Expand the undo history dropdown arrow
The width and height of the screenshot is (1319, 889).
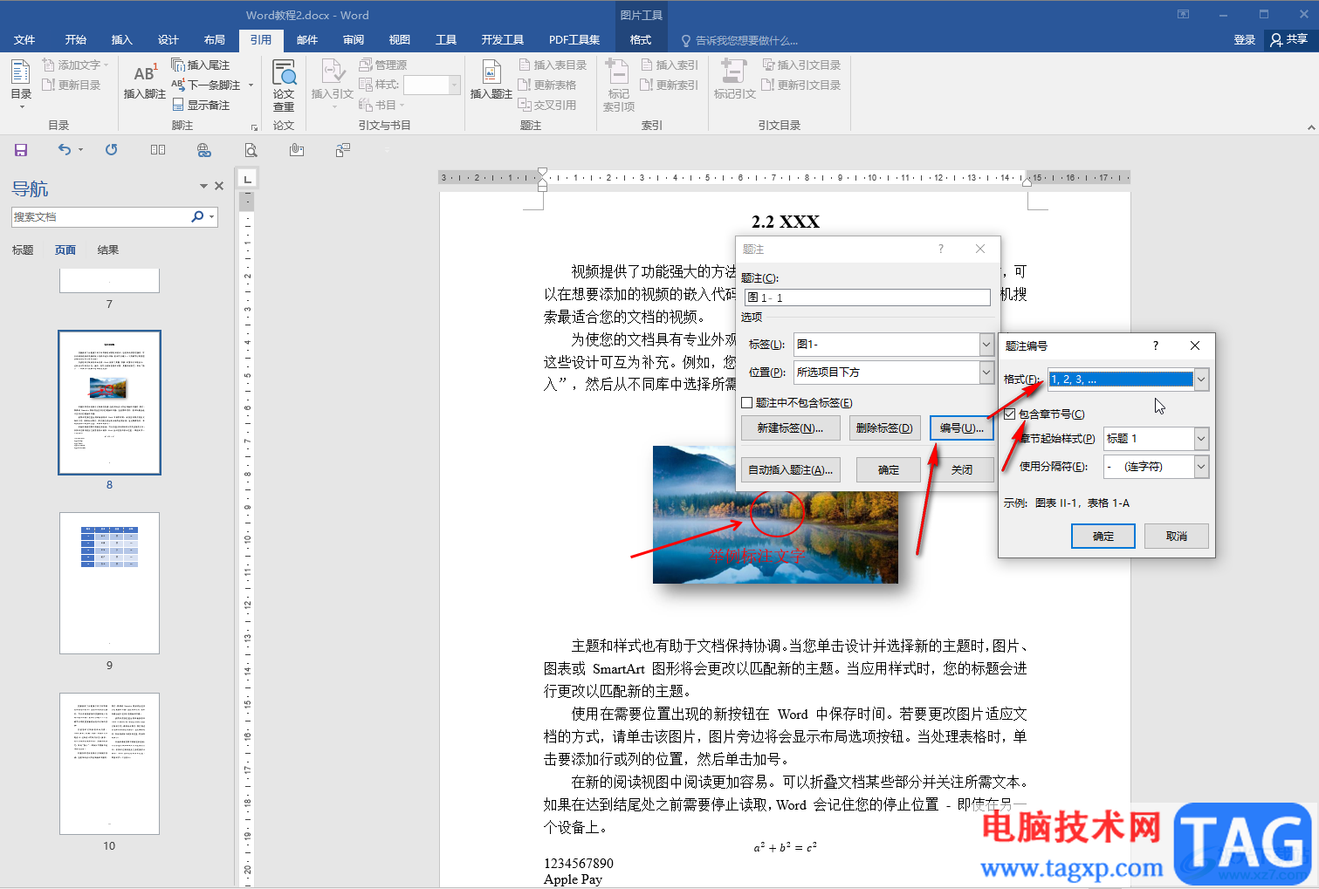(80, 150)
